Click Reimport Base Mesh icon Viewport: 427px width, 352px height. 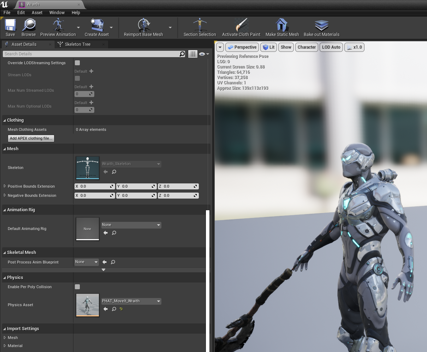point(143,25)
